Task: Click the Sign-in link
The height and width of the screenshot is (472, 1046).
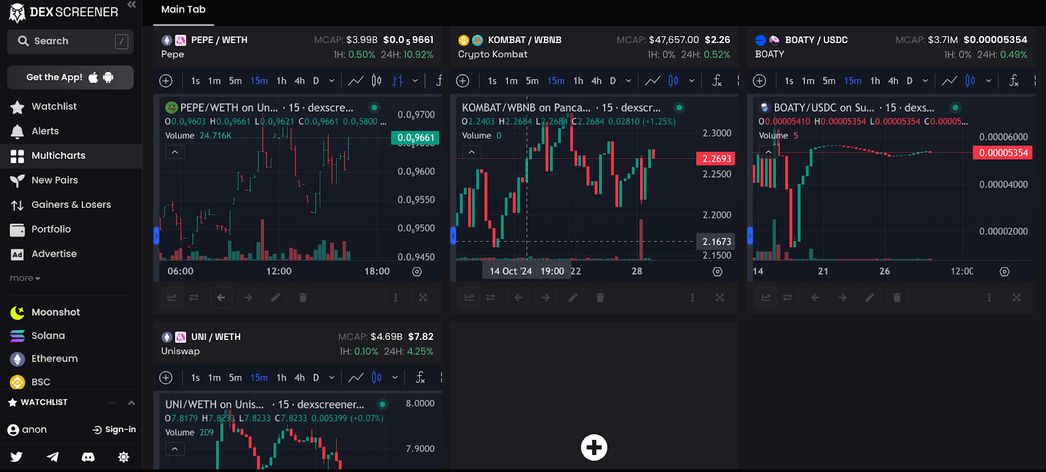Action: (x=114, y=430)
